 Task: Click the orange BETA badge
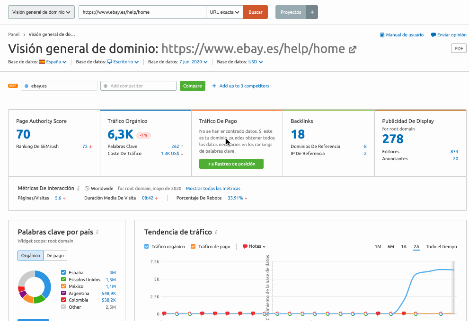coord(13,86)
